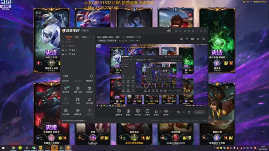Add a new scene with the plus

point(93,37)
